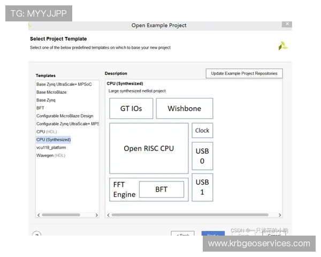Choose the vcu118_platform template
Screen dimensions: 321x257
[51, 147]
